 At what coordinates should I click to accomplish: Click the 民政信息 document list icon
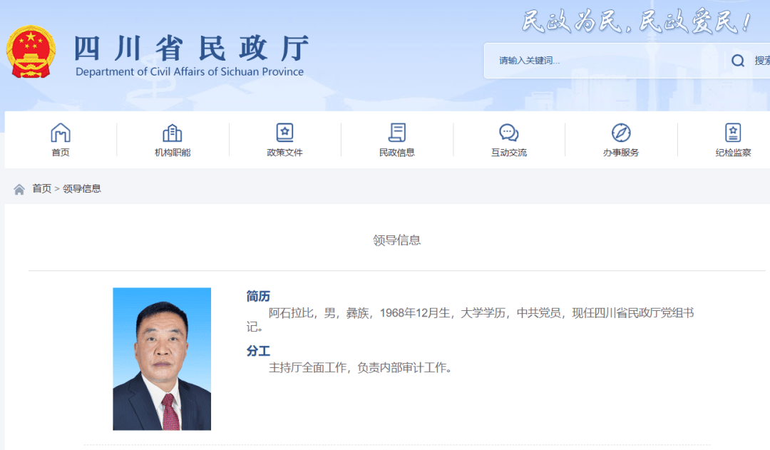coord(397,131)
